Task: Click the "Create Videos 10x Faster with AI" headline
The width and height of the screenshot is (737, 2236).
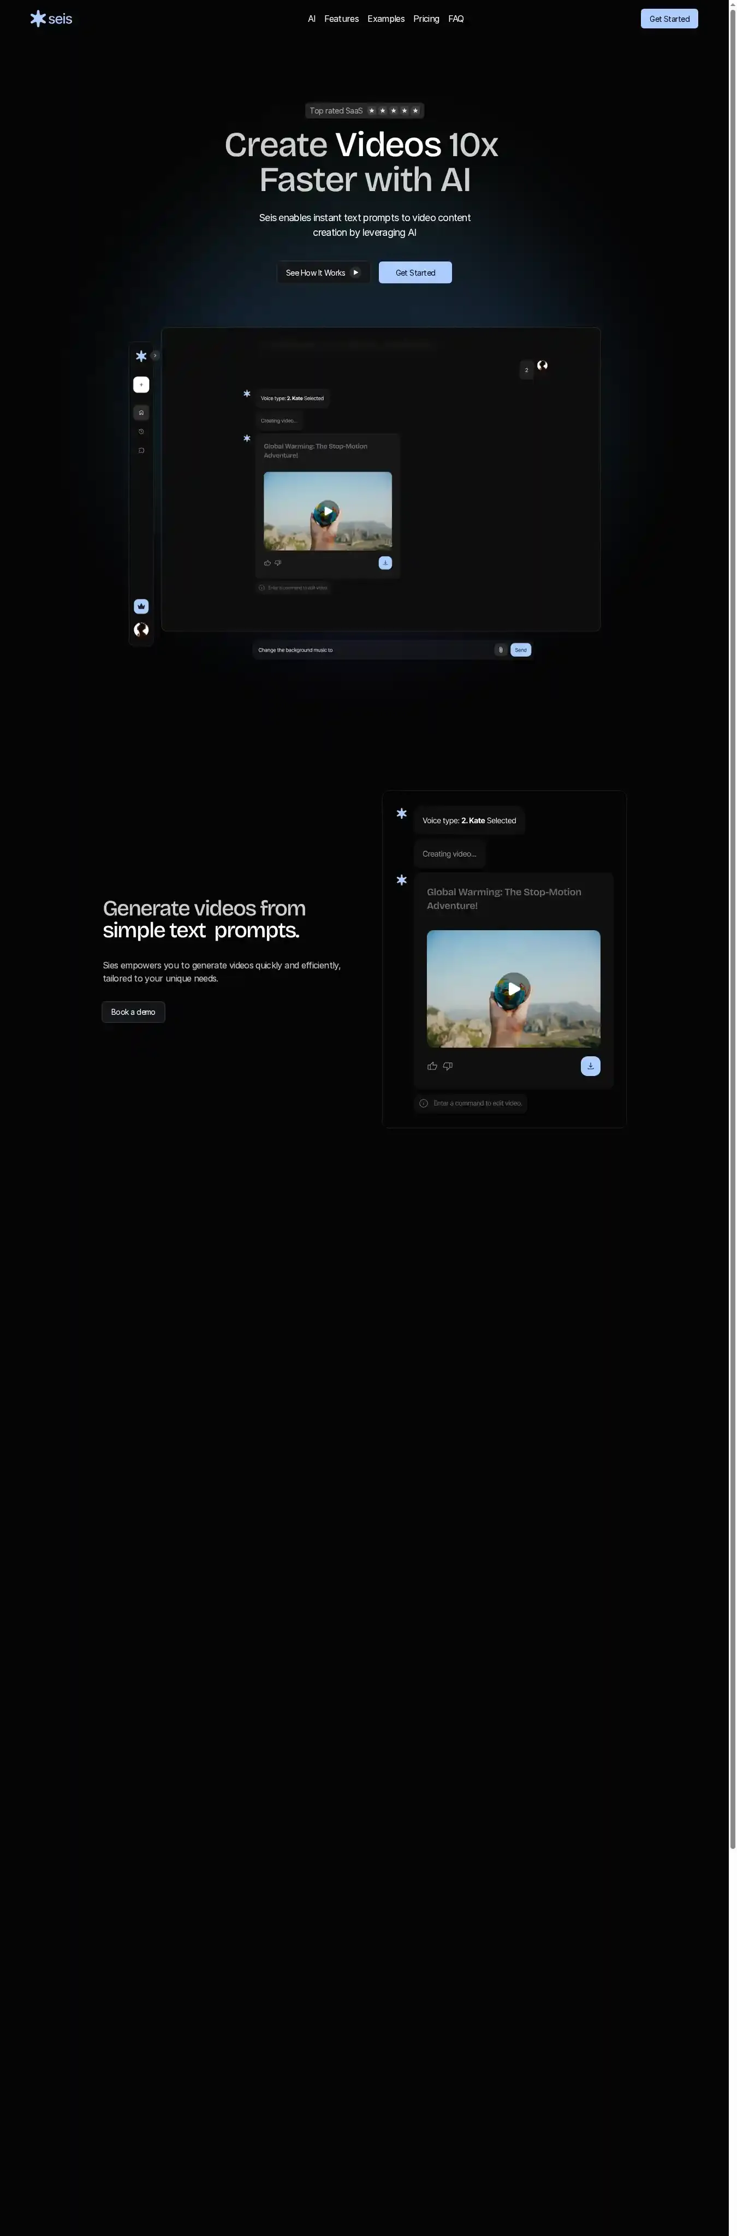Action: [361, 162]
